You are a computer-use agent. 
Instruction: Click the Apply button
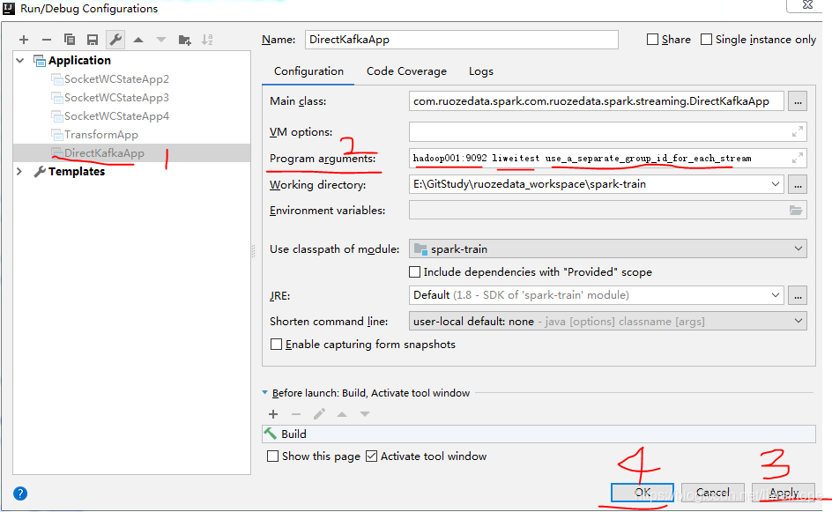[784, 493]
